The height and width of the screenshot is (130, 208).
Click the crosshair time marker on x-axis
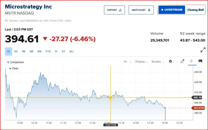[x=111, y=125]
